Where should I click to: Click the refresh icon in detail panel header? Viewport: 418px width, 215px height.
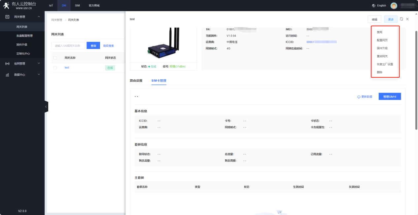(x=401, y=19)
